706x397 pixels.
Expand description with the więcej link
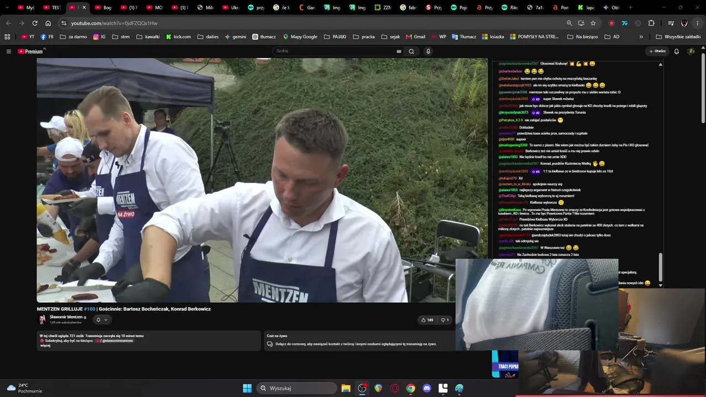[45, 346]
